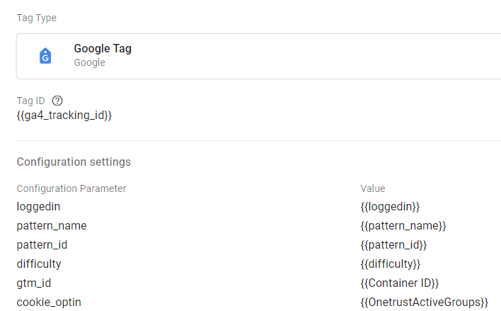
Task: Select the Google Tag type card
Action: (x=258, y=56)
